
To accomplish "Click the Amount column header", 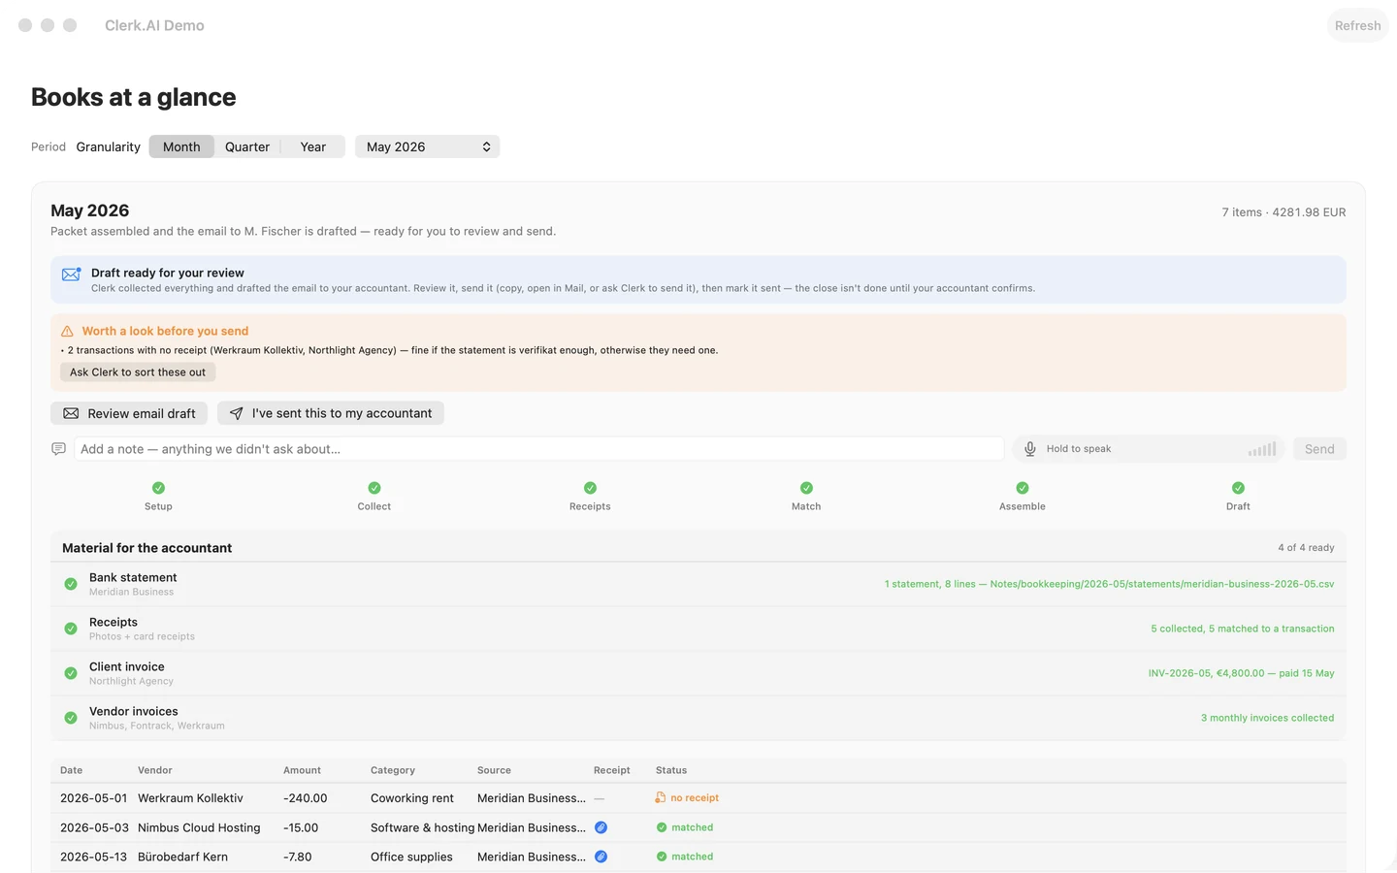I will pos(302,770).
